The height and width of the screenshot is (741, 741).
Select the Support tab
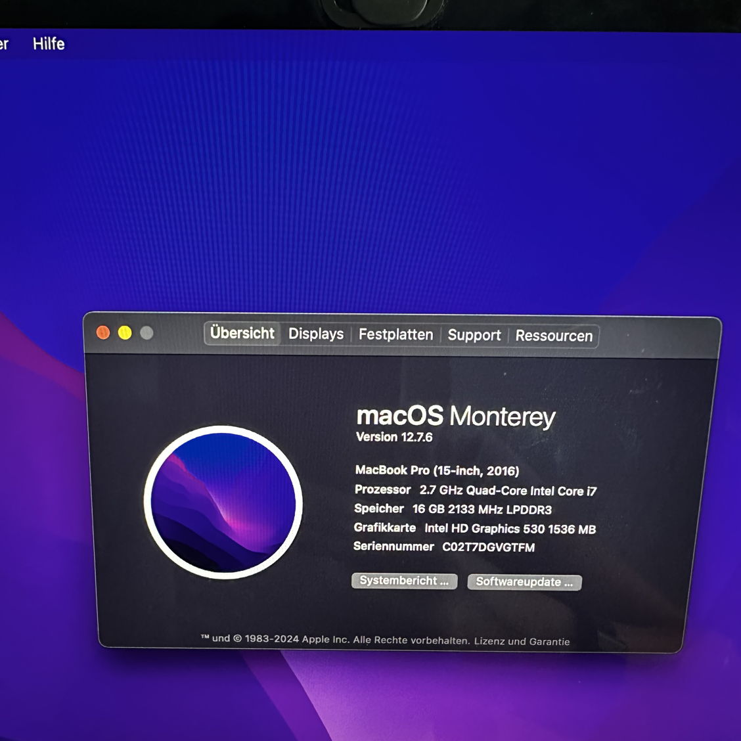coord(474,335)
